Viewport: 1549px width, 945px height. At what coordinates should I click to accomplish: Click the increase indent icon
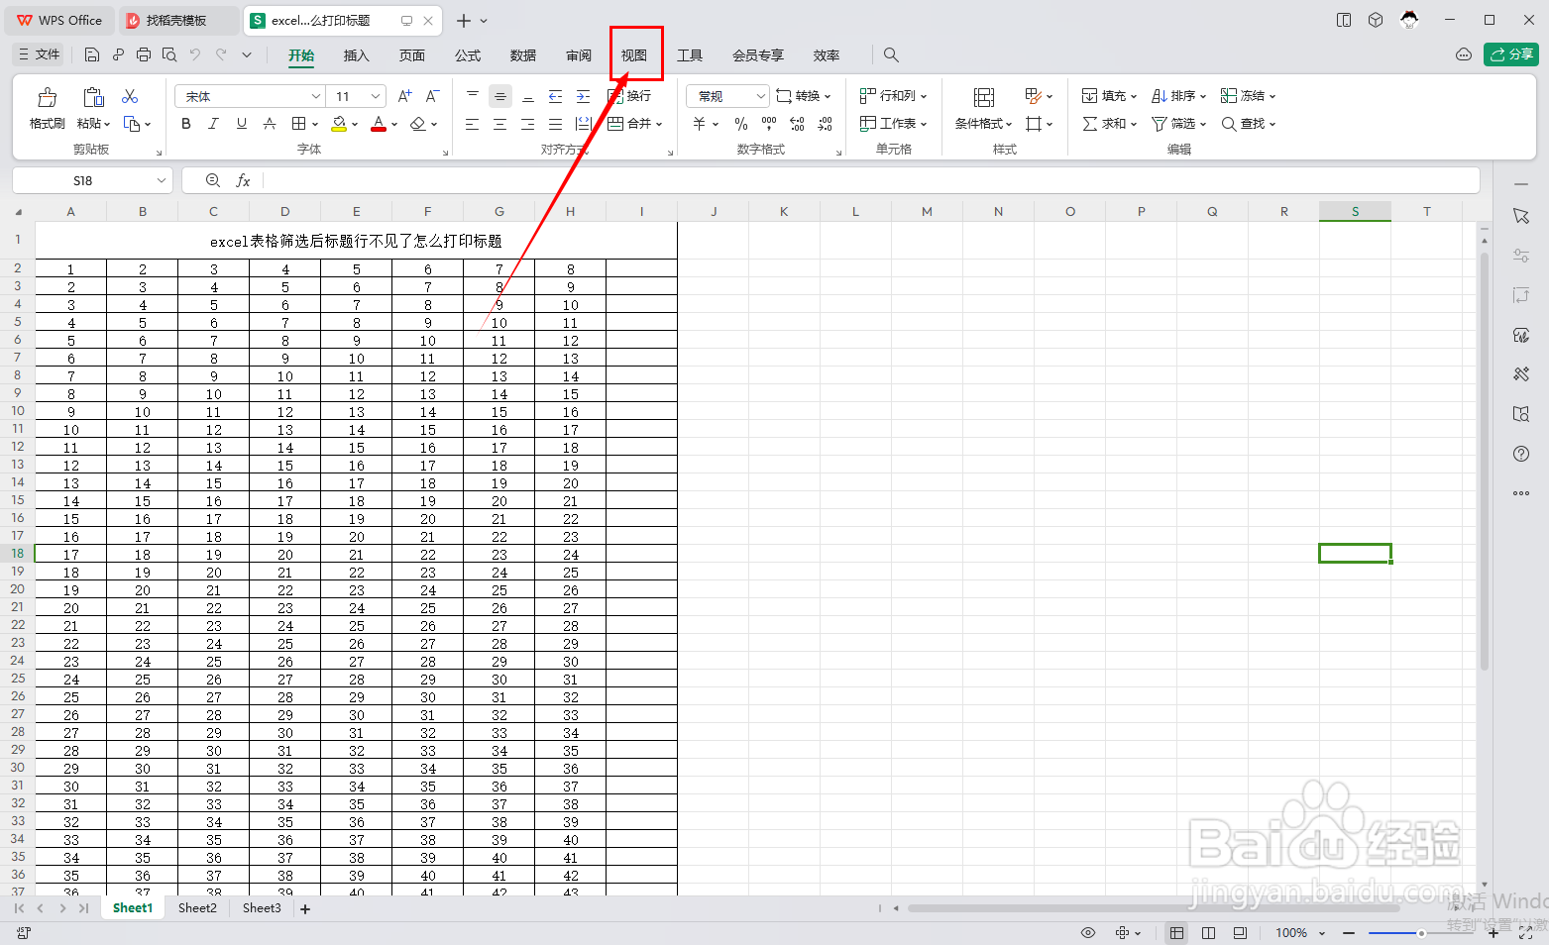pyautogui.click(x=583, y=96)
